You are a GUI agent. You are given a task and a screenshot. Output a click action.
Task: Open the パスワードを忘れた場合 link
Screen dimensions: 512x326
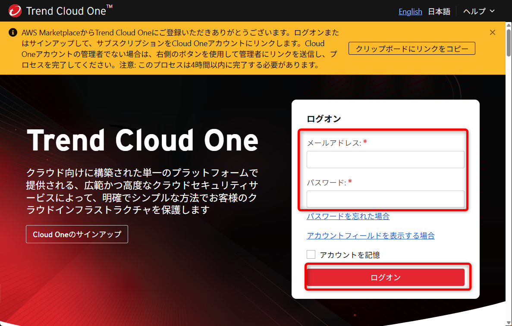348,216
